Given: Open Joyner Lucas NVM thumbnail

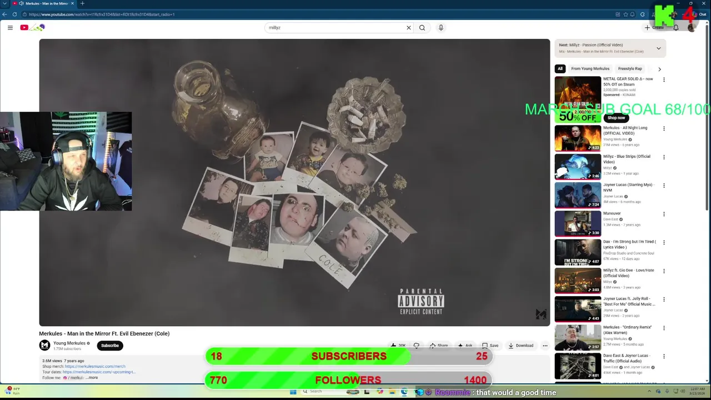Looking at the screenshot, I should tap(578, 195).
